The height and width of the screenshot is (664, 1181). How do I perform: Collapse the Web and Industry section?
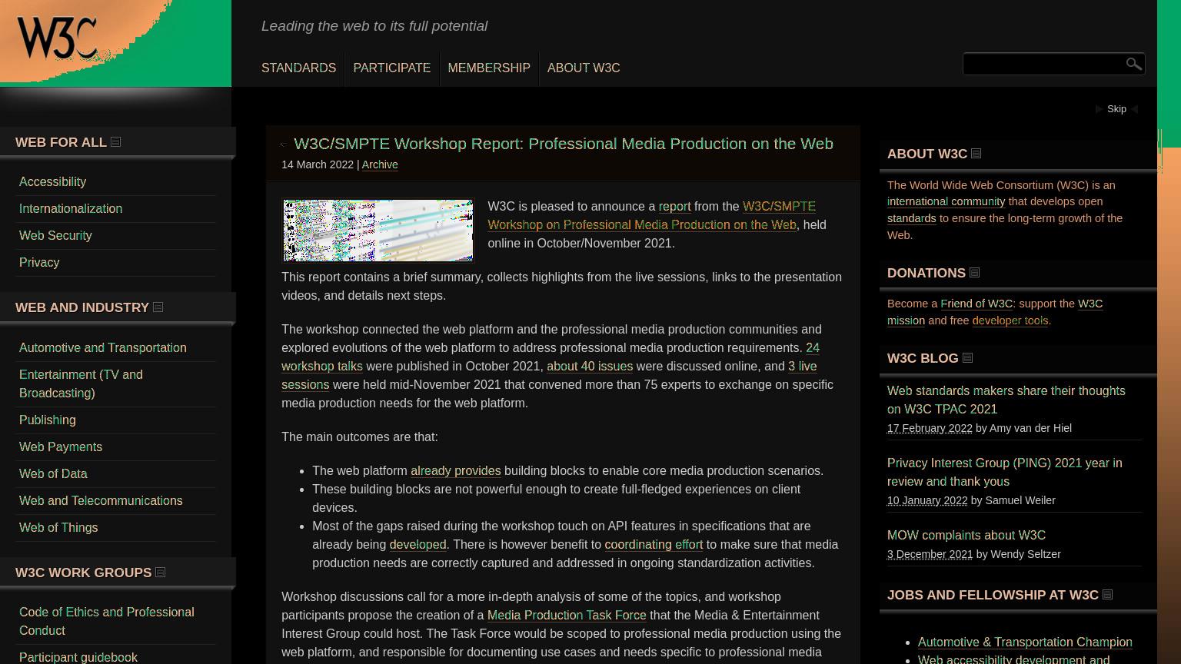pyautogui.click(x=158, y=307)
